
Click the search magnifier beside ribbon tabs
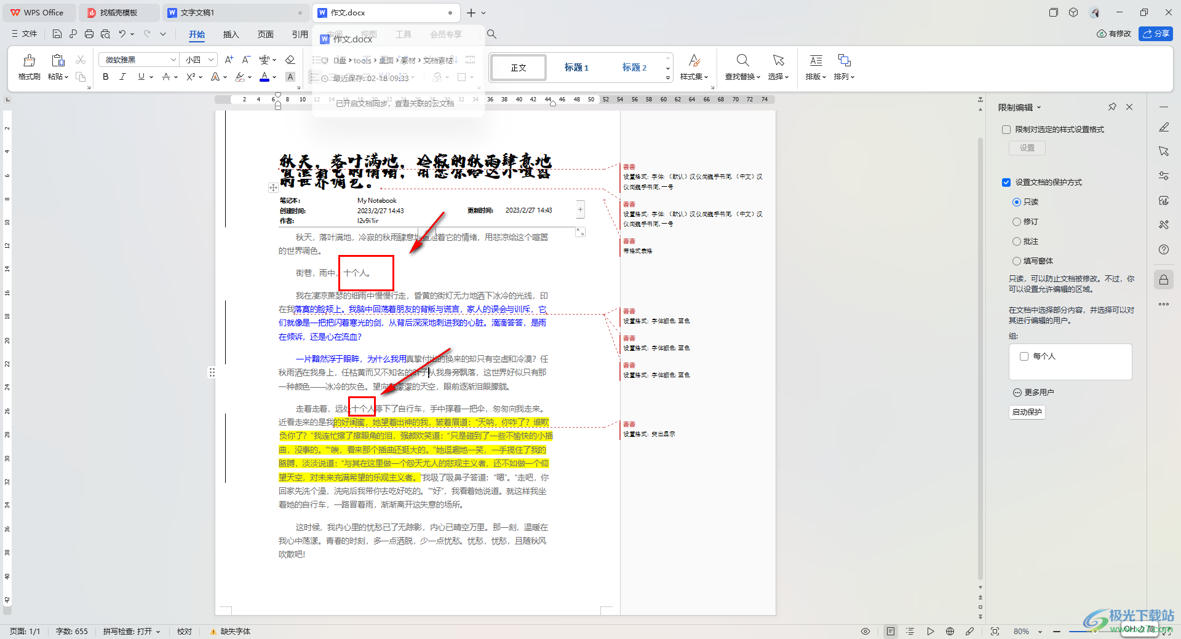pos(491,34)
